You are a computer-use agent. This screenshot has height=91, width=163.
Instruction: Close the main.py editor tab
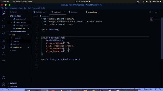(64, 12)
